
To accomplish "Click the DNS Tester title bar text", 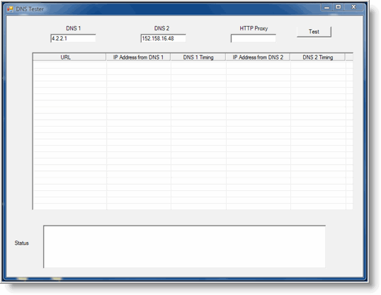I will click(30, 9).
